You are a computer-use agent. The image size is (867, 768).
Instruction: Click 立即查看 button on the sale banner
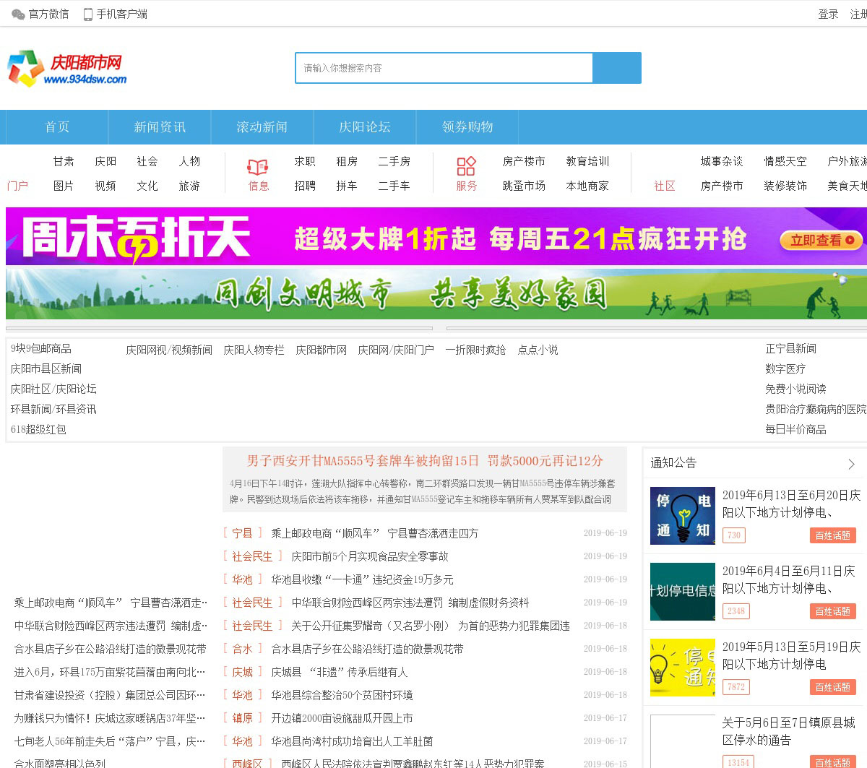tap(821, 241)
